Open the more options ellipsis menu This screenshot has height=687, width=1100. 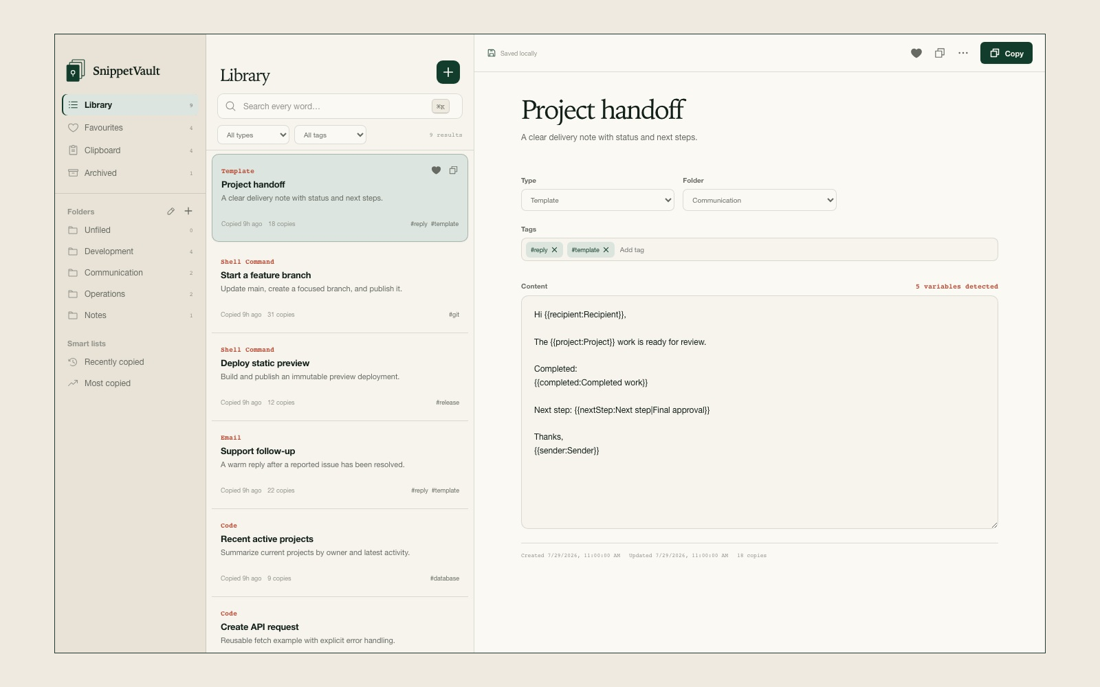(x=963, y=53)
